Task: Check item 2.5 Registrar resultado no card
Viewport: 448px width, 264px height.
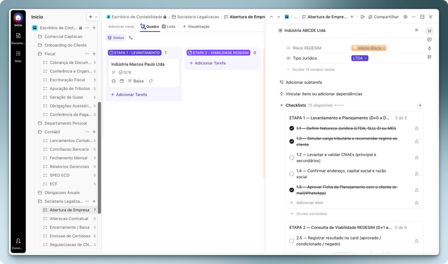Action: [292, 241]
